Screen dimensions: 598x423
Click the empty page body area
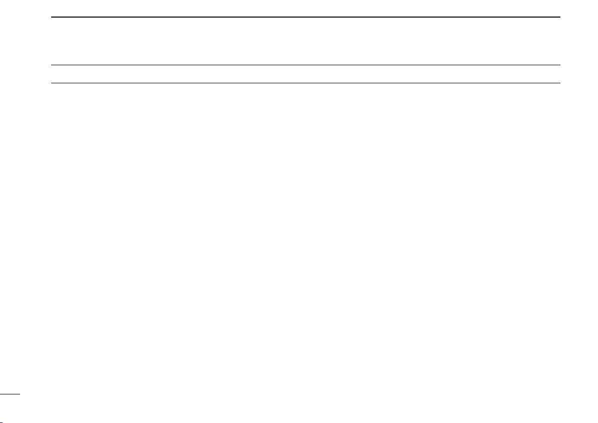(306, 236)
